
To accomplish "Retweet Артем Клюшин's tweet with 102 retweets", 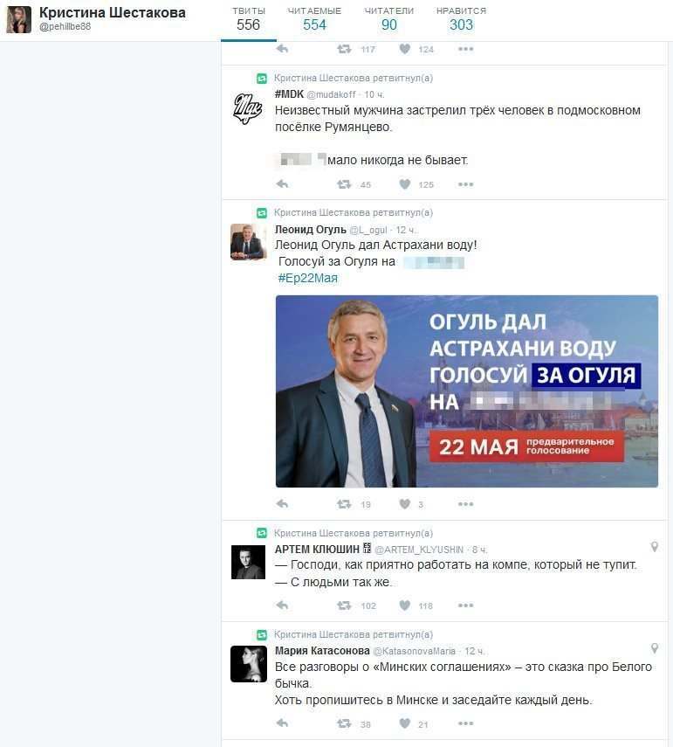I will [x=344, y=605].
